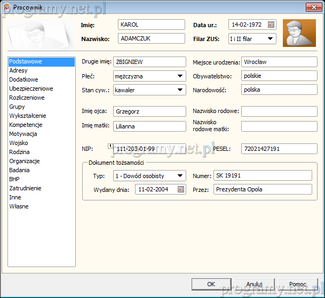325x298 pixels.
Task: Open the document Typ dropdown
Action: point(180,175)
